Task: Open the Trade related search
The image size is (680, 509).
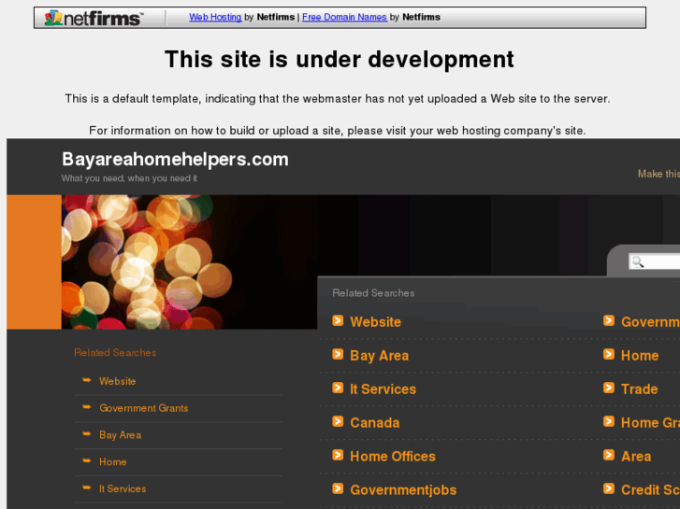Action: tap(639, 389)
